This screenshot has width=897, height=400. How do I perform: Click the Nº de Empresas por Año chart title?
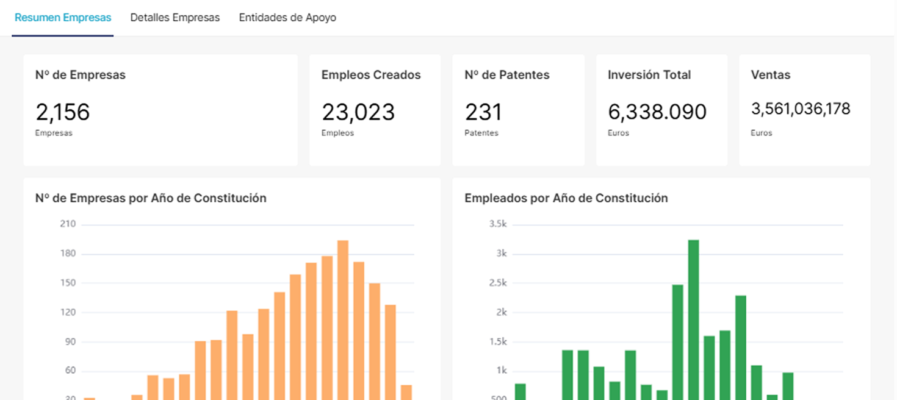[151, 198]
